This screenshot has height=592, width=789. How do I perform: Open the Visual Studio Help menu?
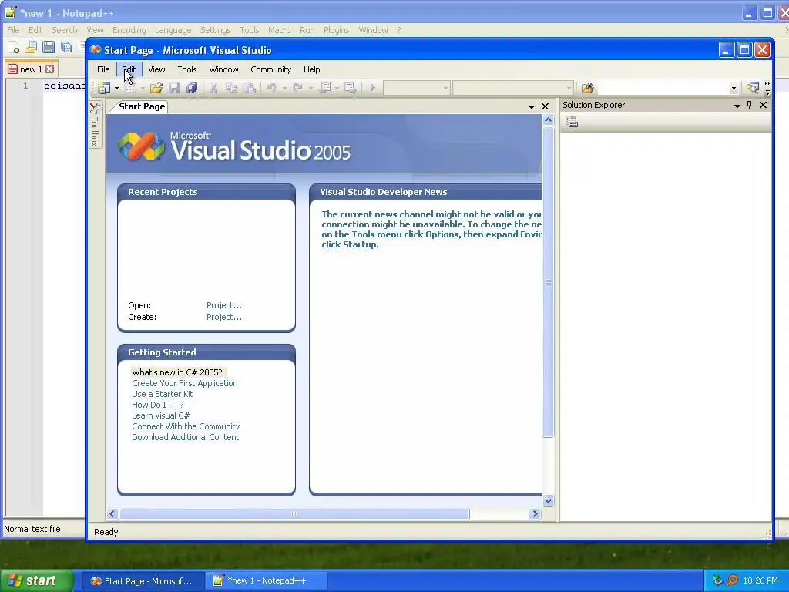tap(311, 69)
